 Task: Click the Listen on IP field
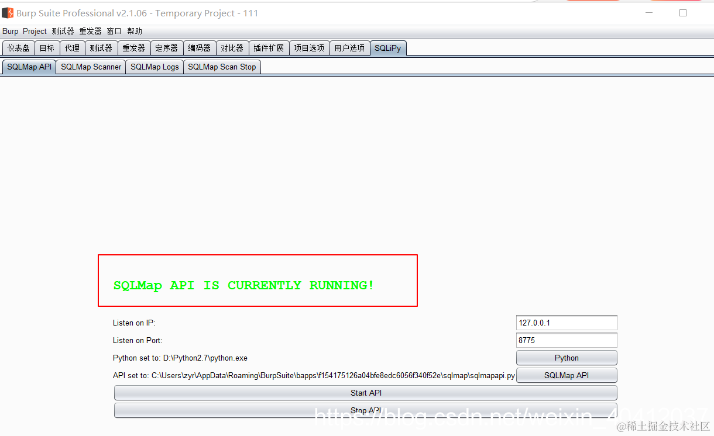(567, 323)
